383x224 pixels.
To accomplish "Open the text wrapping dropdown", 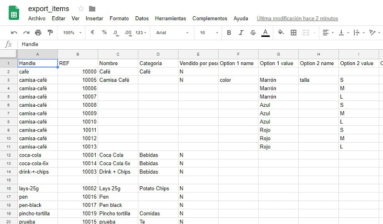I will (x=359, y=33).
